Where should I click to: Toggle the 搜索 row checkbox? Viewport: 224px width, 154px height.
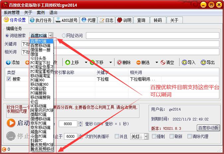9,79
